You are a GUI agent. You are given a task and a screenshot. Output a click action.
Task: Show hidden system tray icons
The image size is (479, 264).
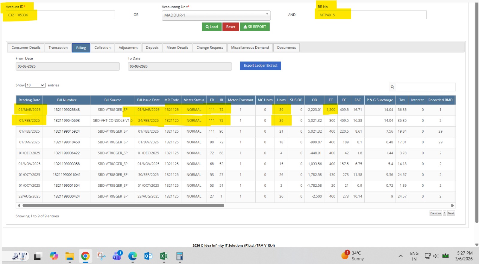pyautogui.click(x=400, y=256)
